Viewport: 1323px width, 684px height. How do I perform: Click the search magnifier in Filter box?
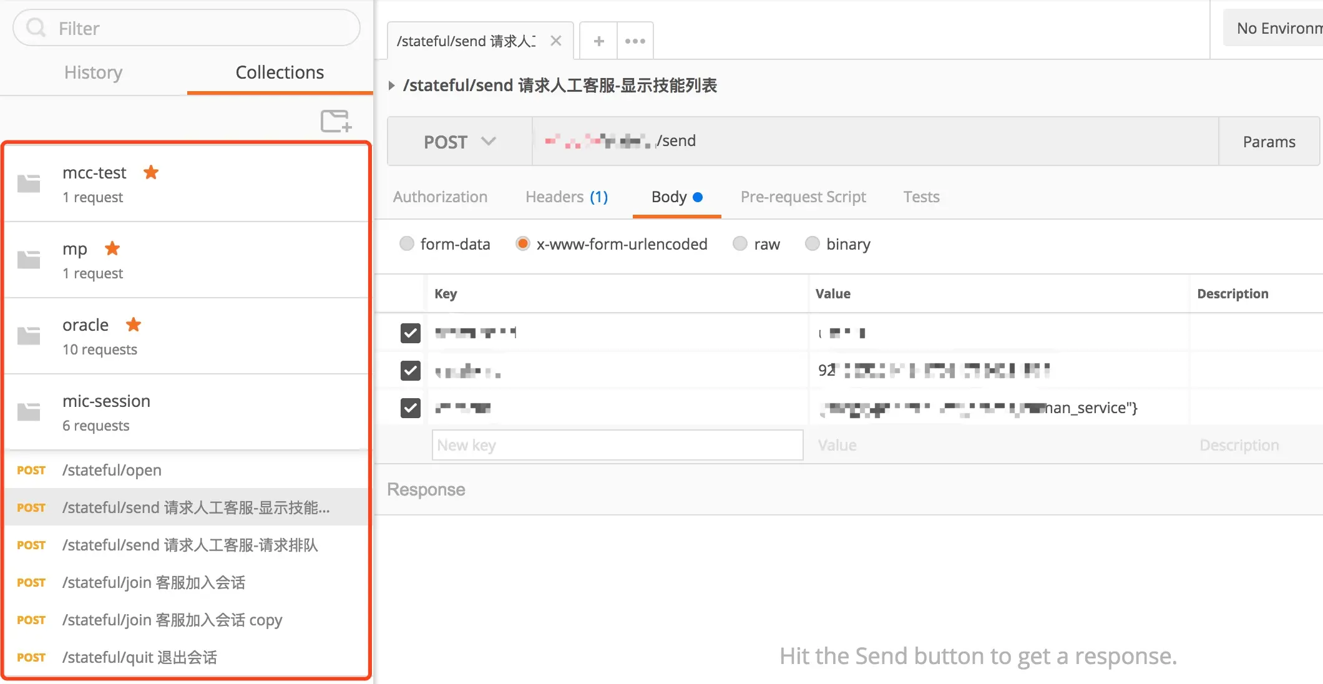[36, 28]
